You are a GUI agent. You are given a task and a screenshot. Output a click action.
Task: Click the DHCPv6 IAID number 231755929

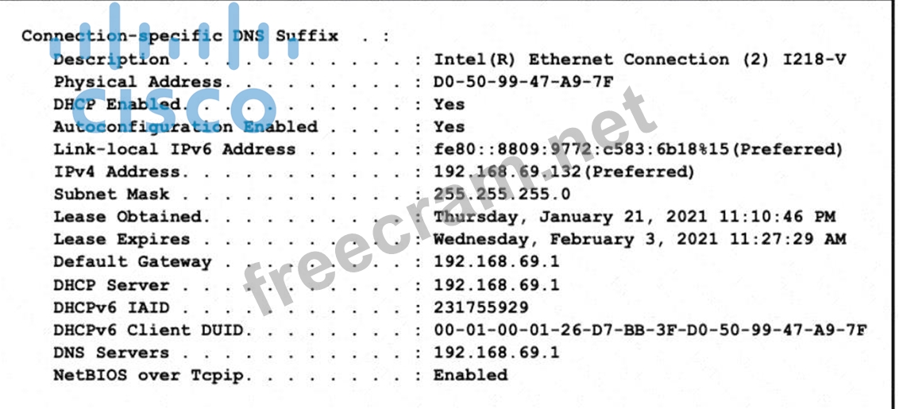(480, 307)
